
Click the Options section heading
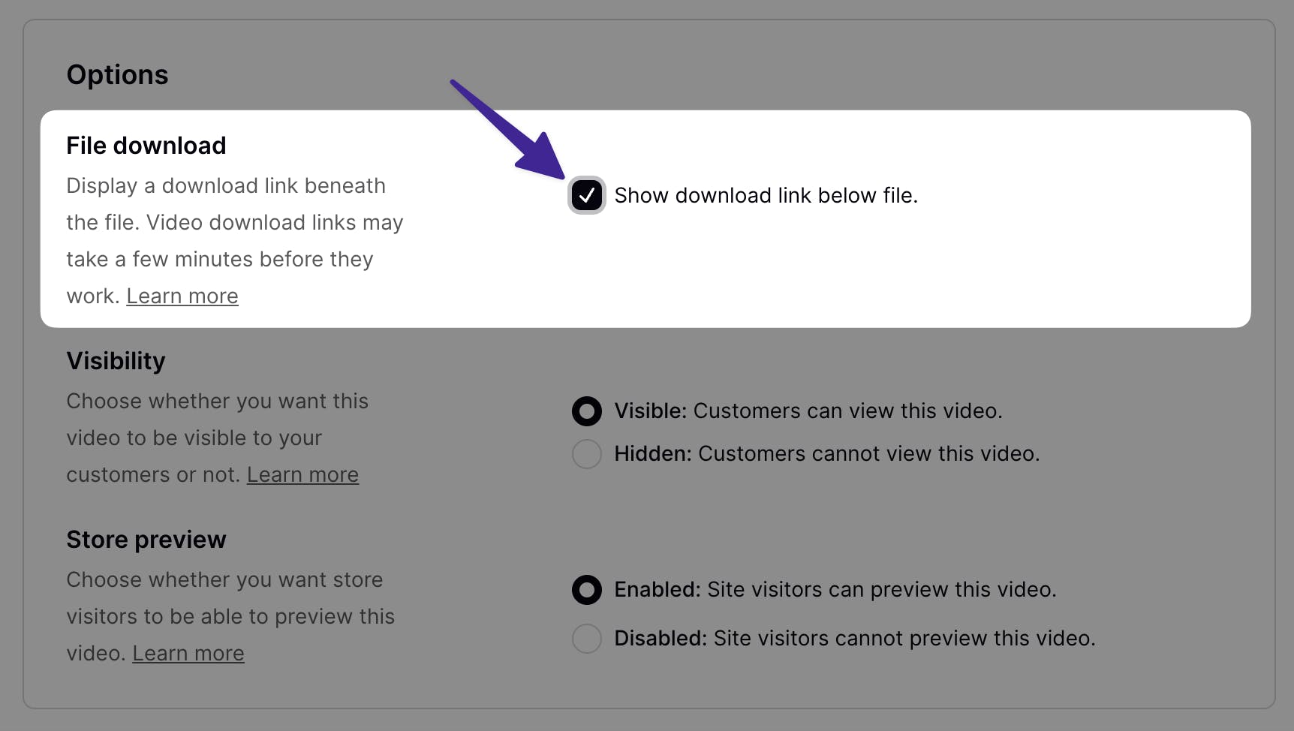[x=118, y=75]
